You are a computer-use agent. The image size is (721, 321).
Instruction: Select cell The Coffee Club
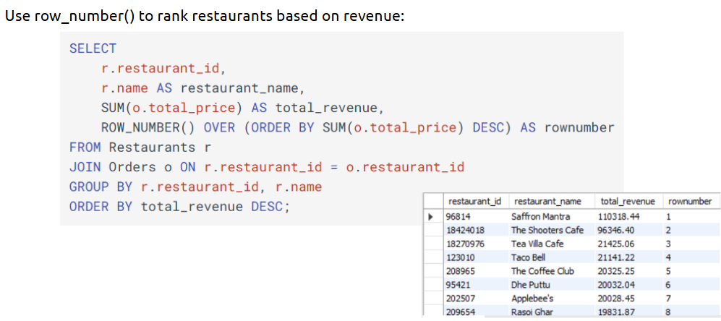542,271
